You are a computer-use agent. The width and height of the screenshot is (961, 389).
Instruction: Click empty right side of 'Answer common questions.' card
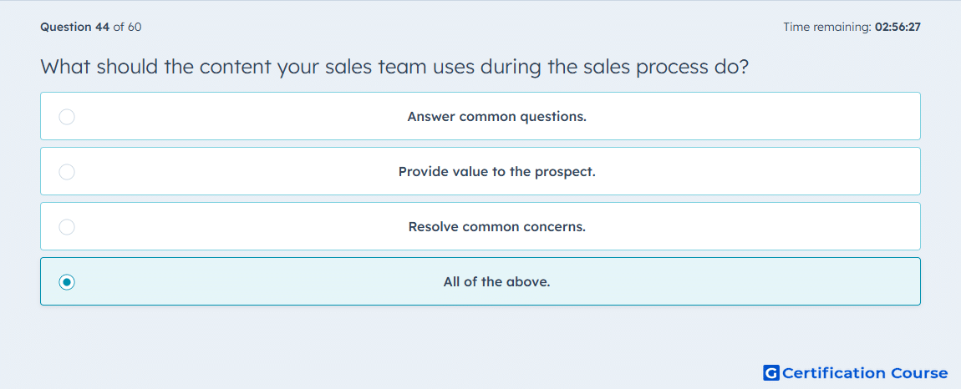click(x=766, y=116)
